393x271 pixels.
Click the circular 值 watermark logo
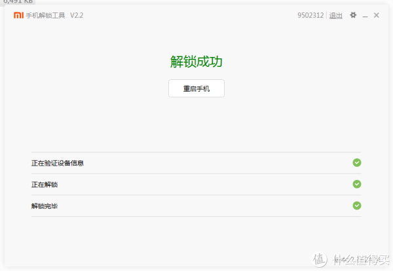tap(320, 259)
